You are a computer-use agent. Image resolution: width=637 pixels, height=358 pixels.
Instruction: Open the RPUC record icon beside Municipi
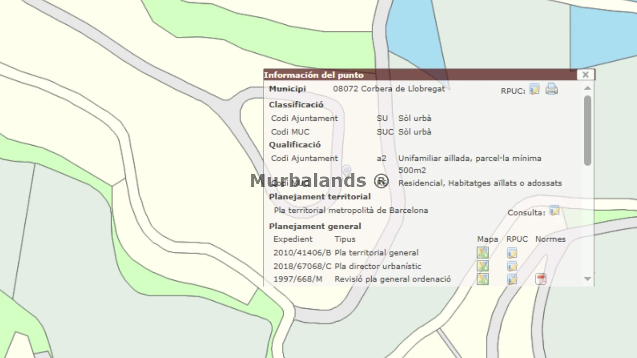[x=534, y=89]
